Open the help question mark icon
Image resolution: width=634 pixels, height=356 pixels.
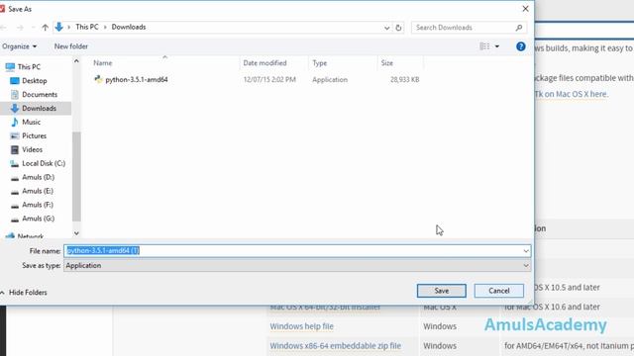pyautogui.click(x=521, y=46)
